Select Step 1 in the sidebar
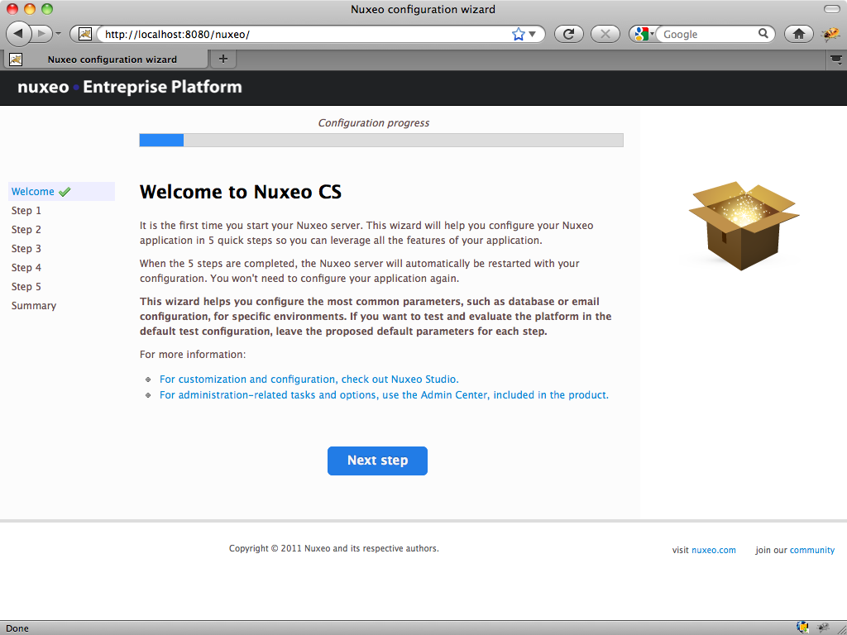This screenshot has width=847, height=635. pyautogui.click(x=26, y=211)
